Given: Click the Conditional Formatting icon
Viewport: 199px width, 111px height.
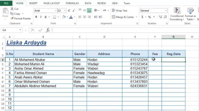Looking at the screenshot, I should [x=177, y=10].
